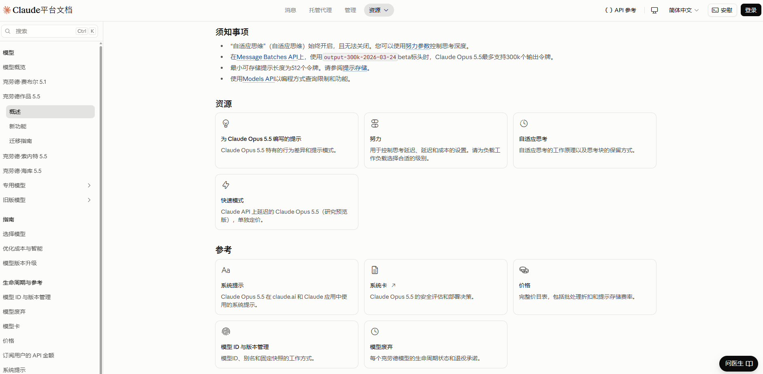Click the 安慰 console button
The image size is (763, 374).
coord(722,10)
